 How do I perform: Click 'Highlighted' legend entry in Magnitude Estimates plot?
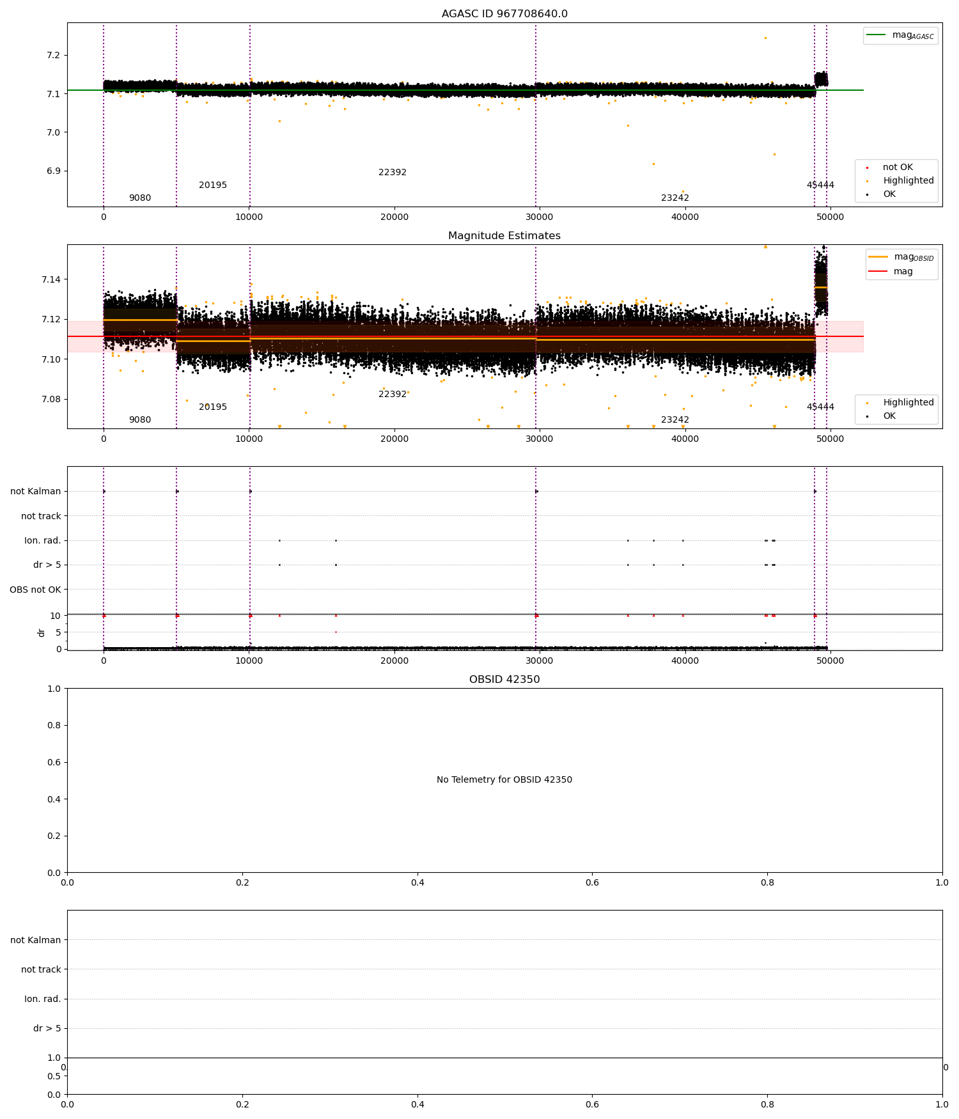(x=908, y=403)
